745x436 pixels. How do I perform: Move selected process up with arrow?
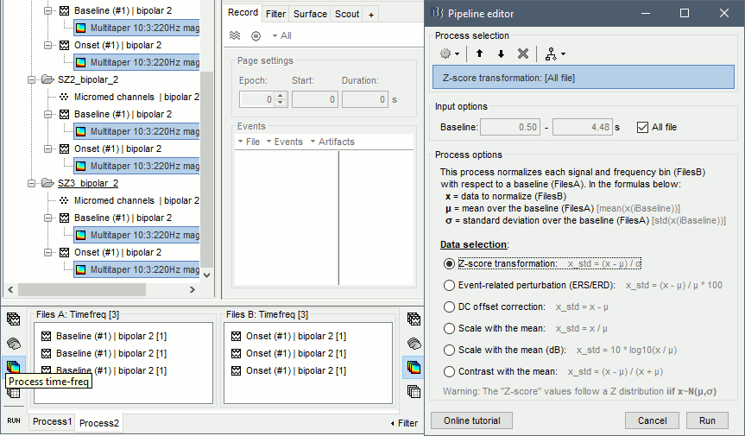tap(480, 54)
